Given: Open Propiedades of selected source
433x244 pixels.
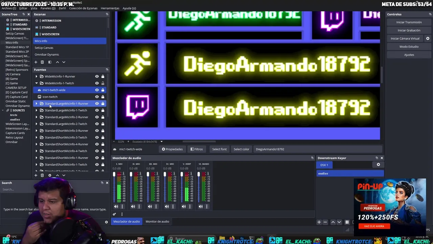Looking at the screenshot, I should (172, 149).
